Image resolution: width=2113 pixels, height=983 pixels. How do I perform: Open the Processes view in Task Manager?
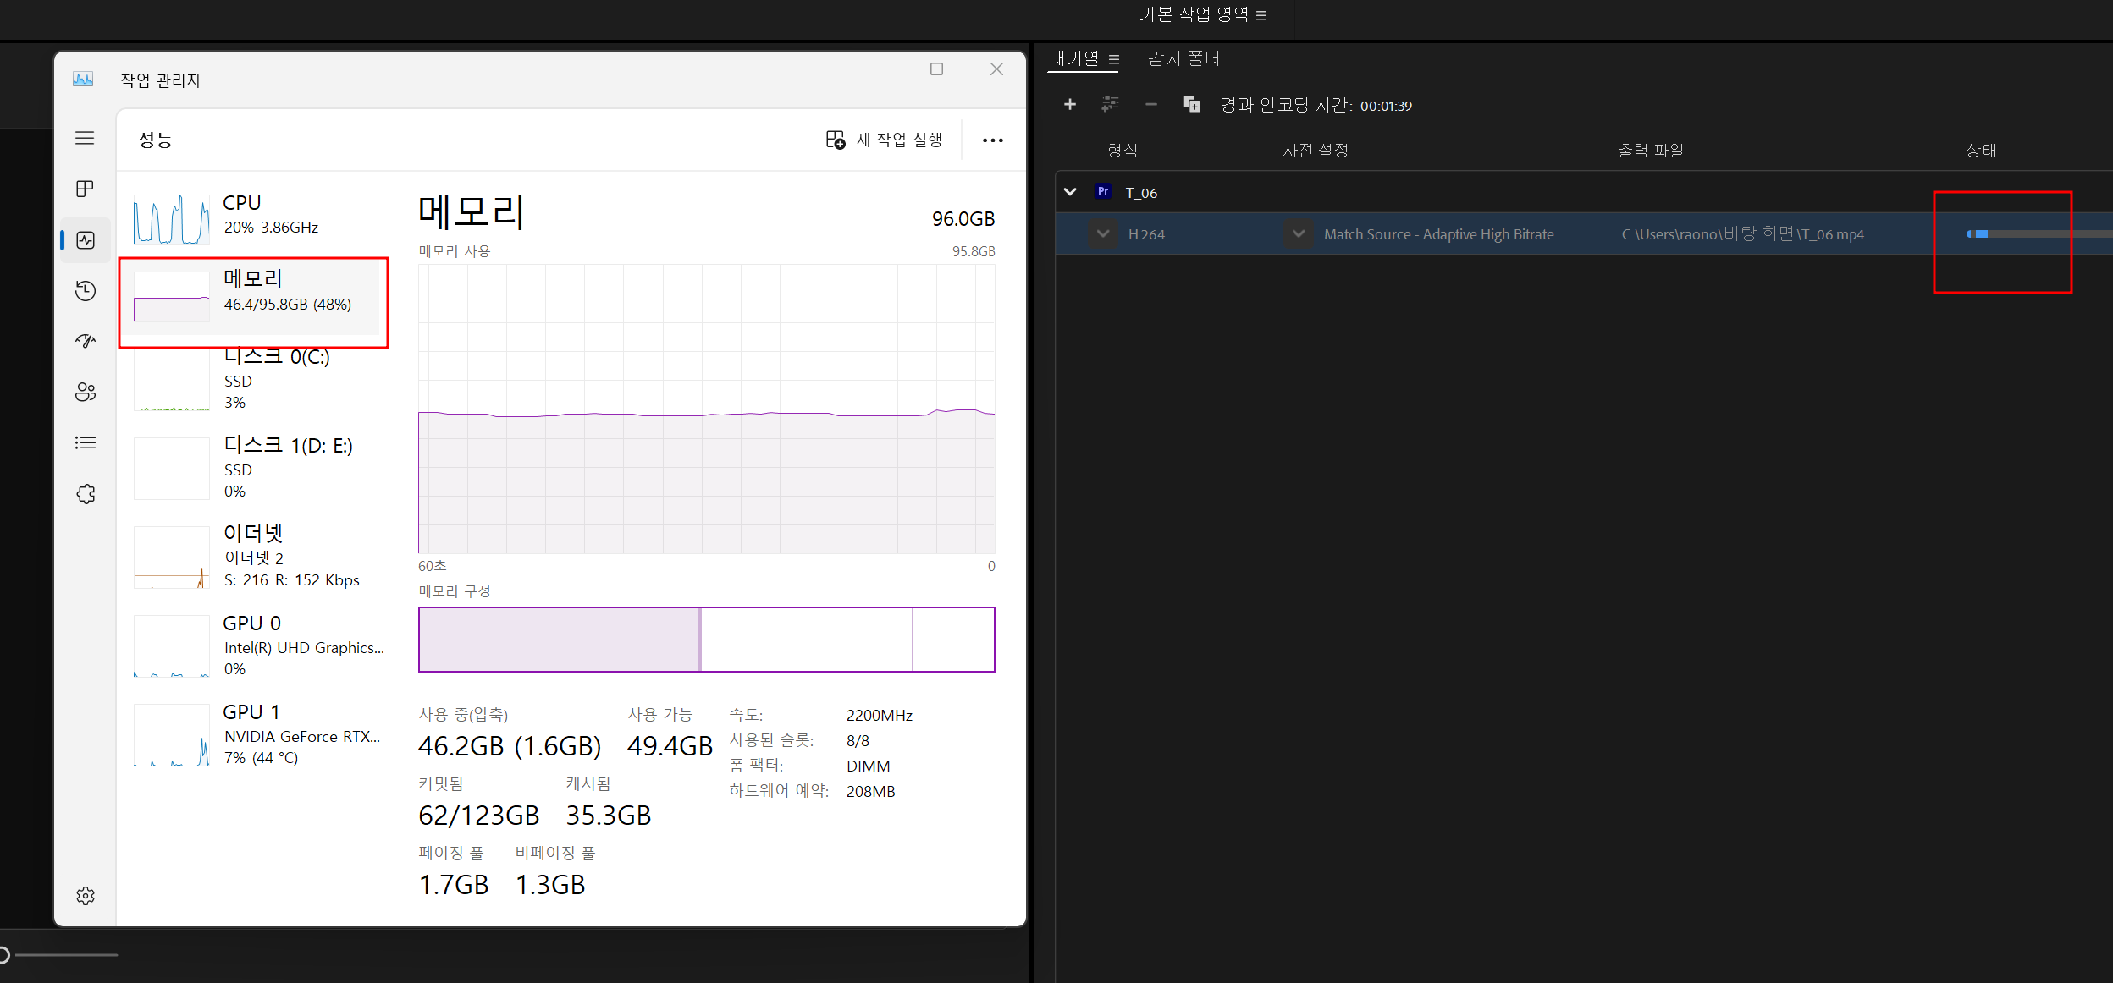pos(85,189)
